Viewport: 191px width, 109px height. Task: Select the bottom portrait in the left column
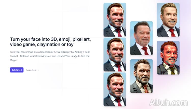[115, 89]
